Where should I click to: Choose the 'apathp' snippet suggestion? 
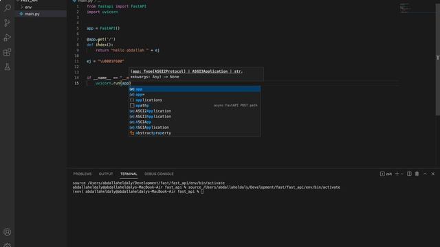pos(195,106)
